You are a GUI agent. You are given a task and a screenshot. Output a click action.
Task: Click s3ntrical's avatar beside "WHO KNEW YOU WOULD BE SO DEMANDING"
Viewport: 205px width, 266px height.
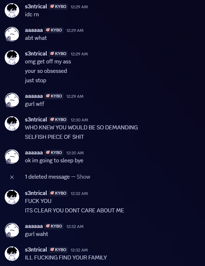12,124
